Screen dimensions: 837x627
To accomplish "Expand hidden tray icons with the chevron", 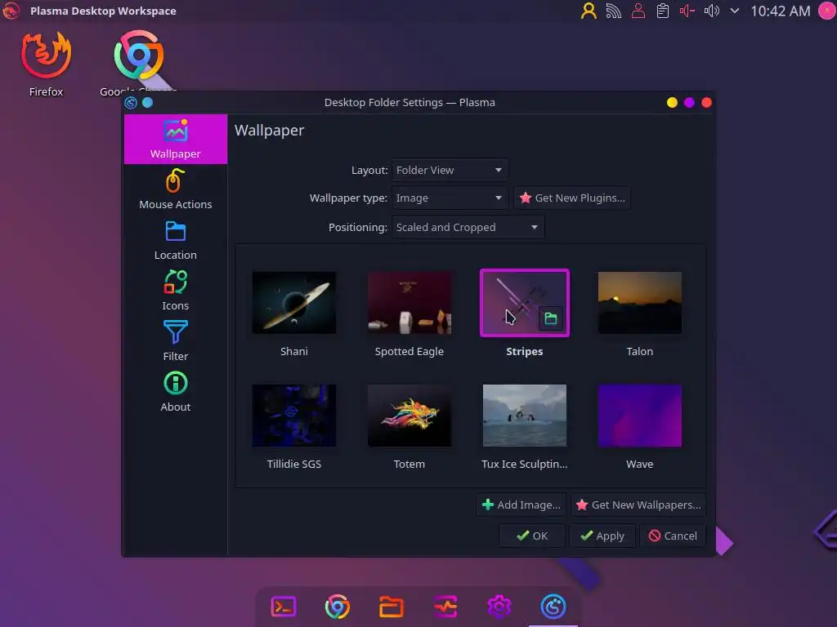I will point(735,11).
